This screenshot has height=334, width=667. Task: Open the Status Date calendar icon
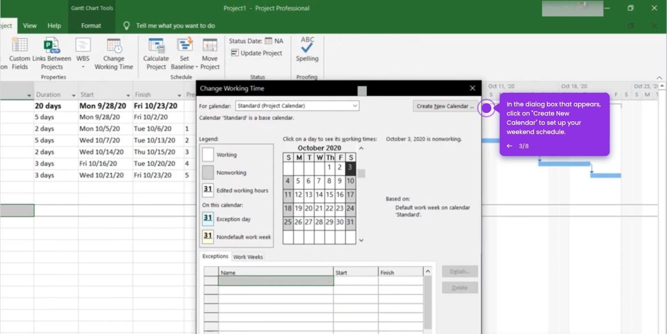(x=268, y=41)
